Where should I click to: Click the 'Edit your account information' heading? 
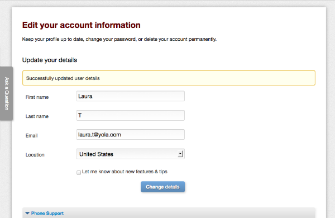[81, 25]
